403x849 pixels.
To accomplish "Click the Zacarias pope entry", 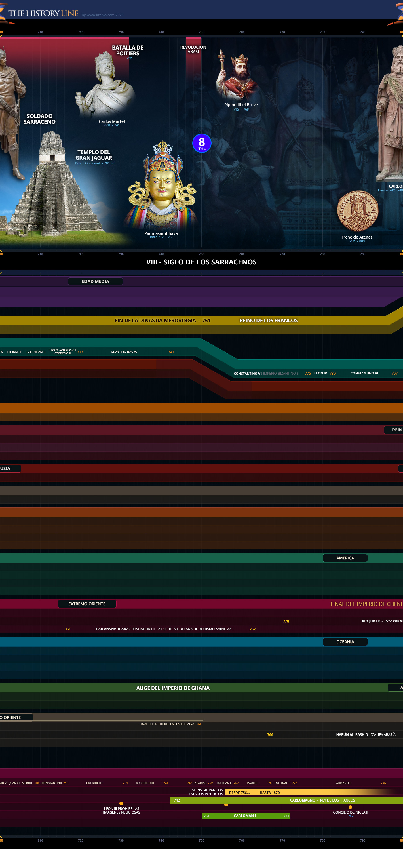I will tap(199, 783).
